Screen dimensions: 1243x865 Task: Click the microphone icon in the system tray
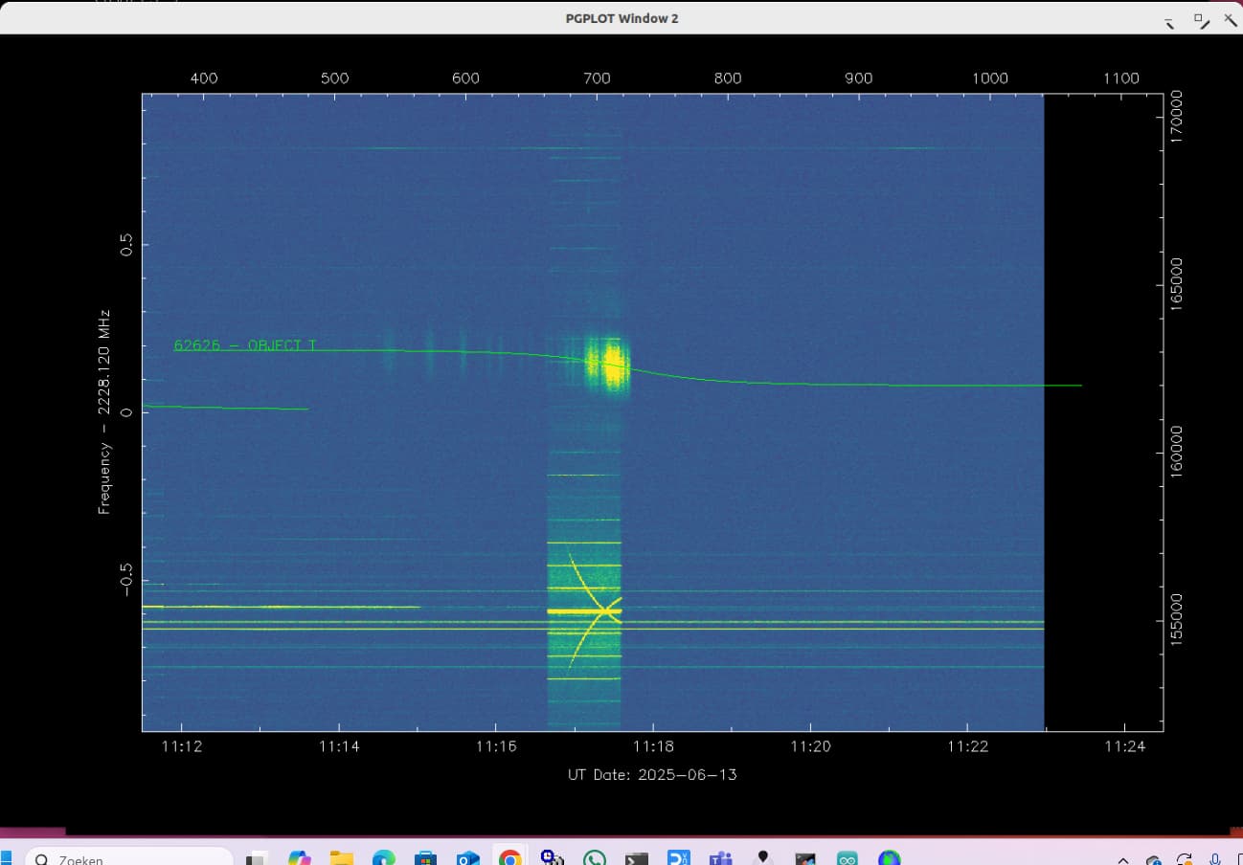pos(1215,859)
